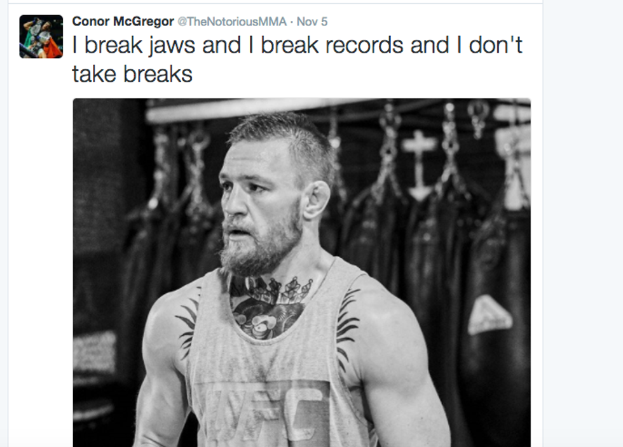Click 'take breaks' on the tweet's second line
Image resolution: width=623 pixels, height=447 pixels.
tap(132, 74)
